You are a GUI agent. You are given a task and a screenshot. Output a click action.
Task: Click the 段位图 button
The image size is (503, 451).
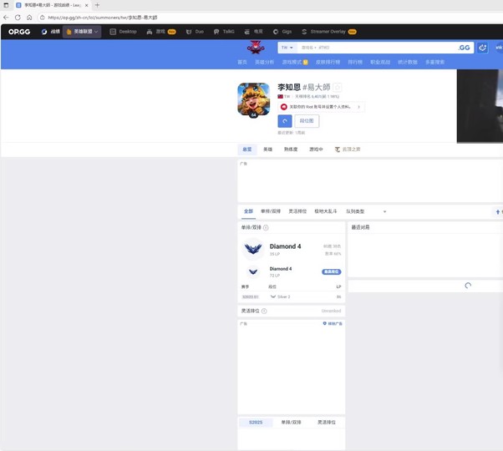coord(307,121)
